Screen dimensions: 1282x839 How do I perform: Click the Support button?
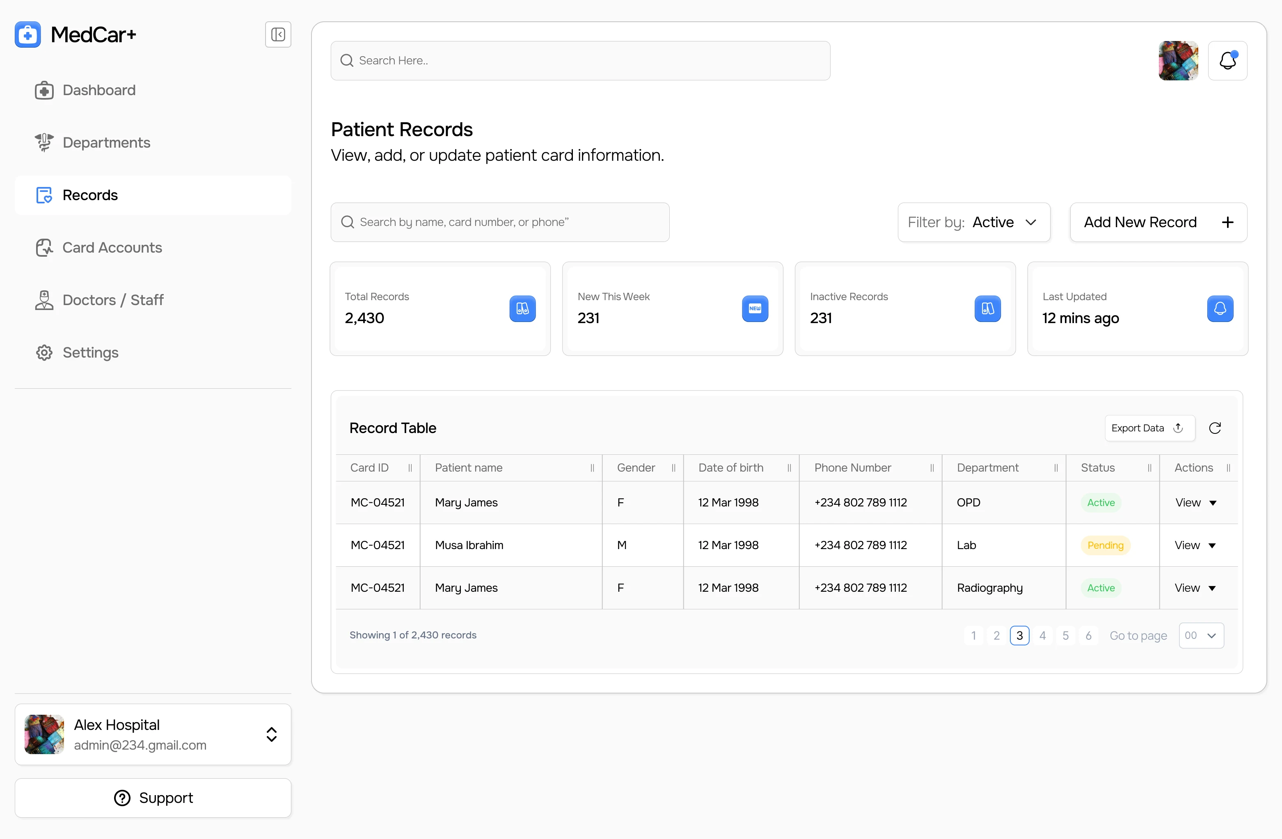click(153, 798)
